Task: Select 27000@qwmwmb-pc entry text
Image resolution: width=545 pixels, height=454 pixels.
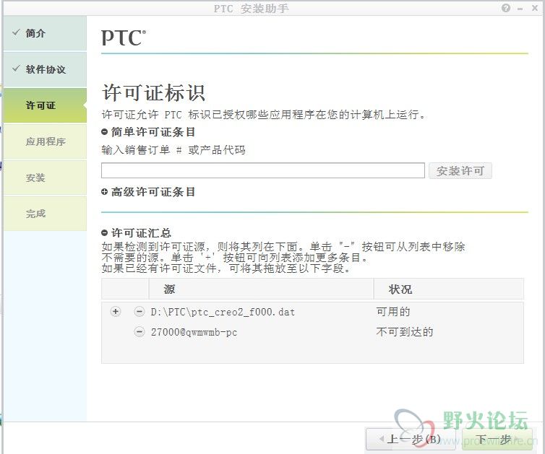Action: [194, 332]
